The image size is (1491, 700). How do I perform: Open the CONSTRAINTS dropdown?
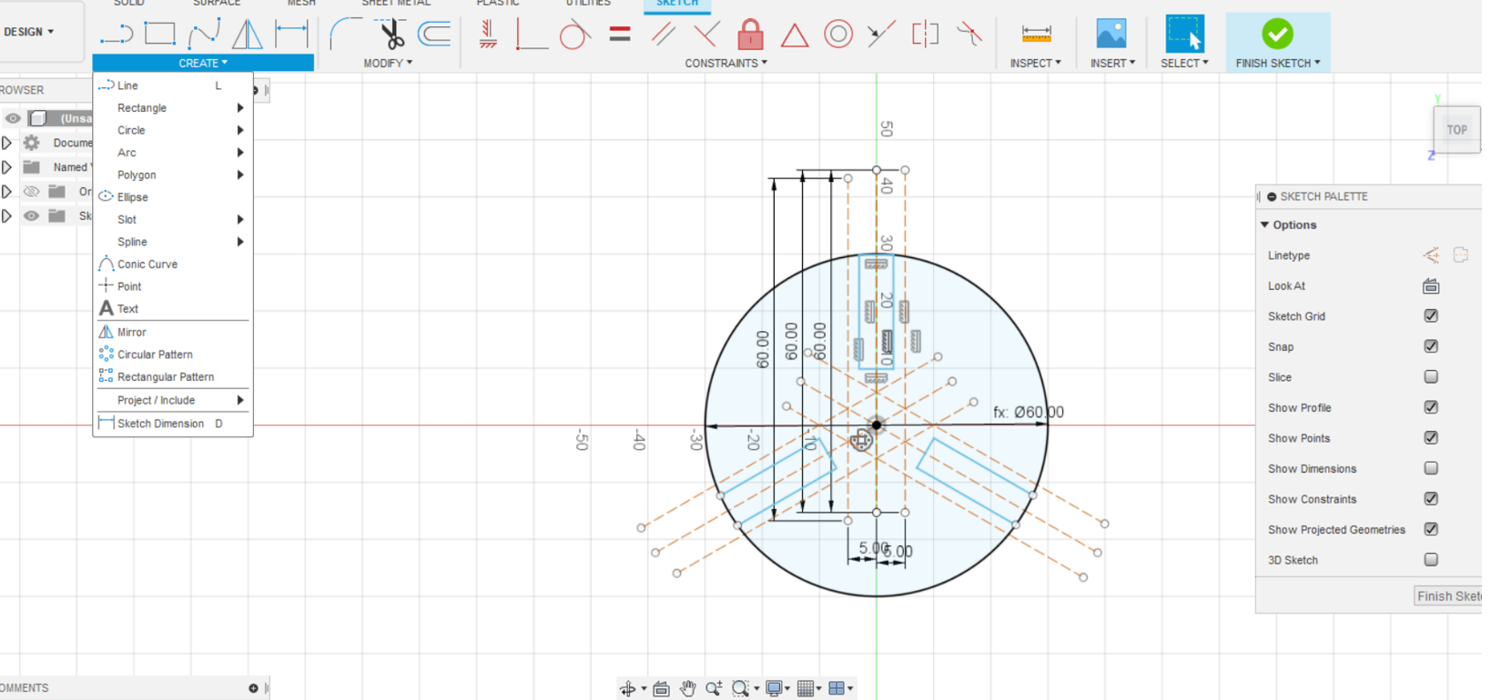tap(725, 63)
